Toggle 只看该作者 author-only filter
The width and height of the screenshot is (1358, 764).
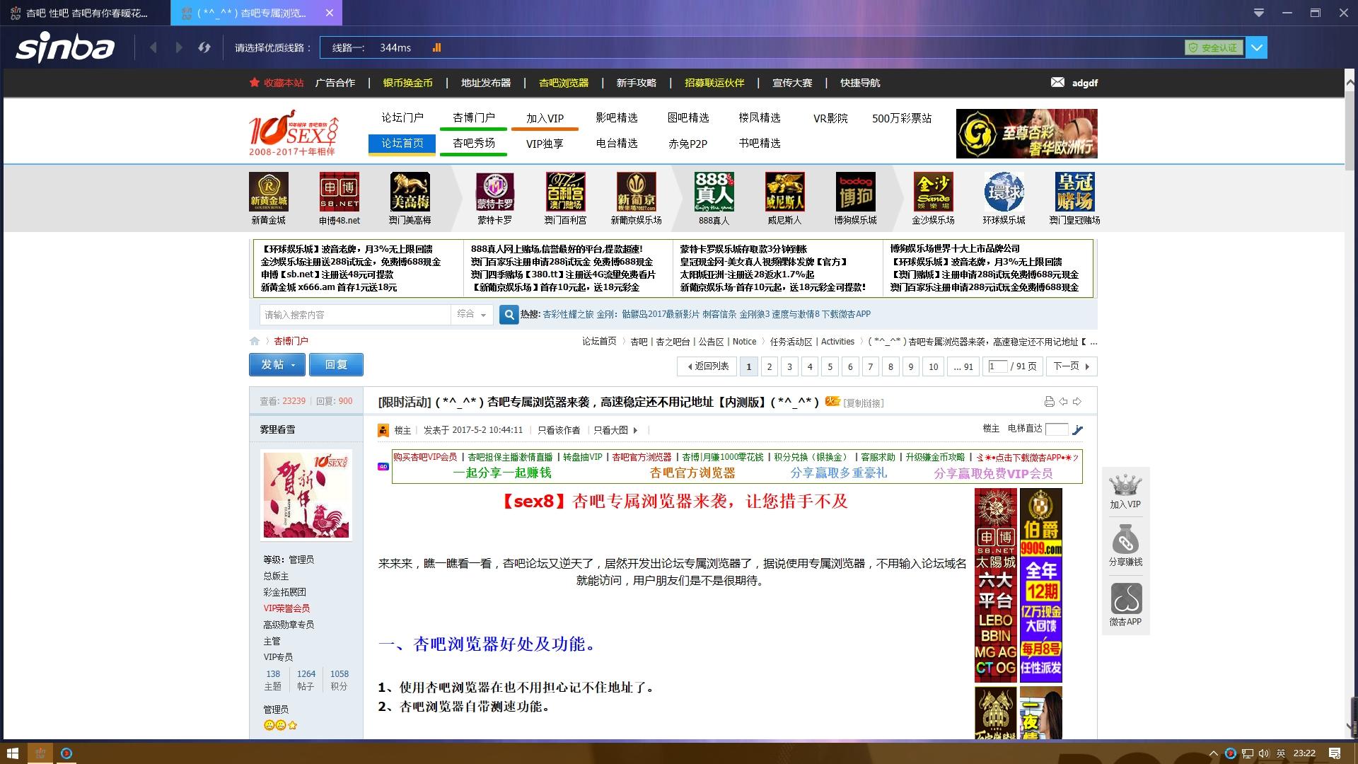click(559, 430)
